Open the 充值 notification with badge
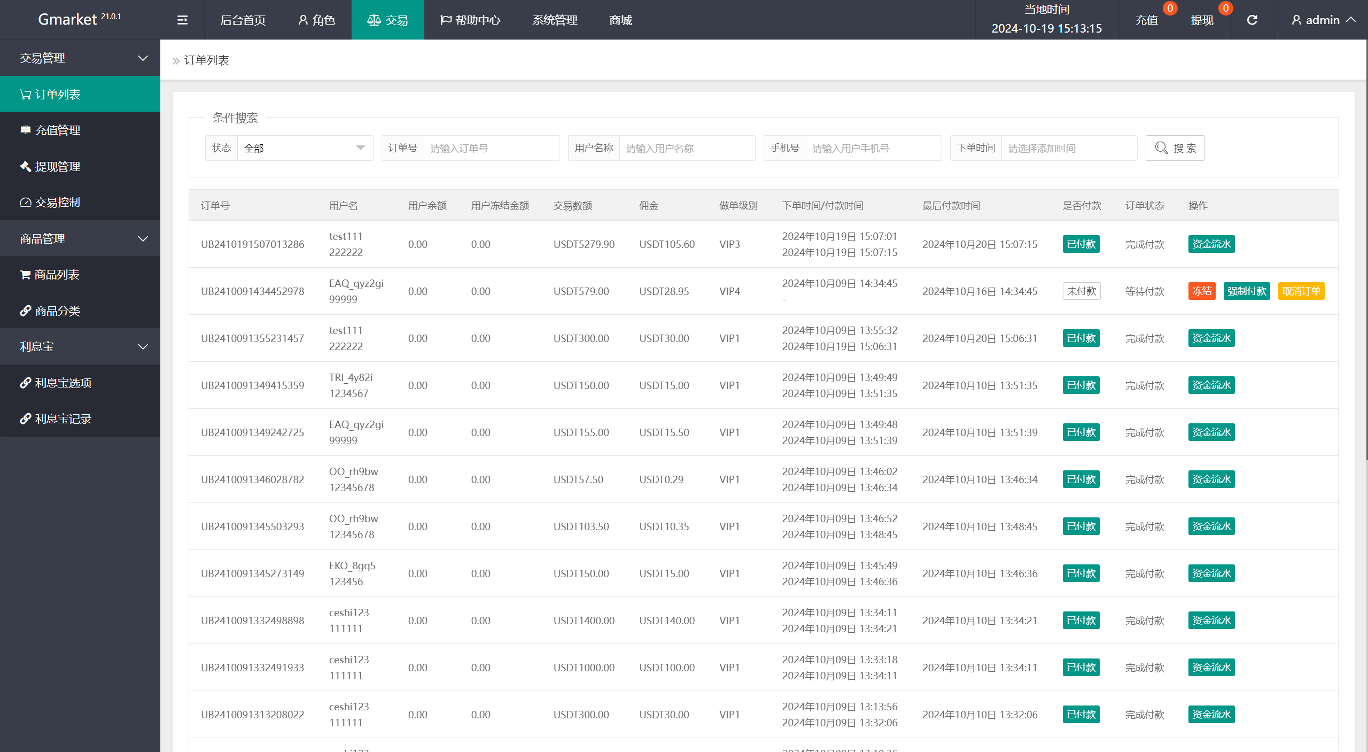This screenshot has width=1368, height=752. point(1147,20)
